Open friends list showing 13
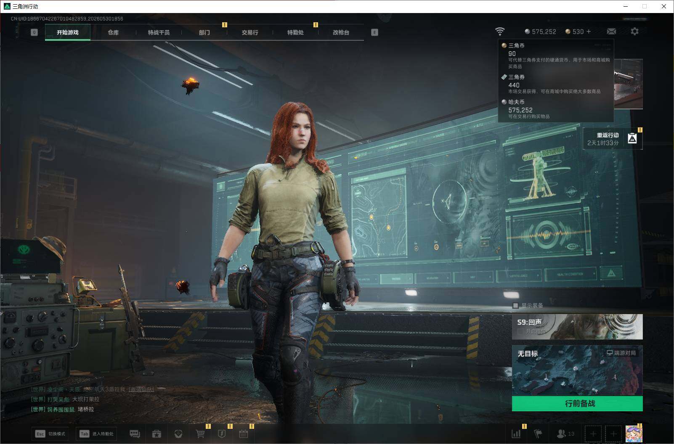The height and width of the screenshot is (444, 674). point(565,433)
